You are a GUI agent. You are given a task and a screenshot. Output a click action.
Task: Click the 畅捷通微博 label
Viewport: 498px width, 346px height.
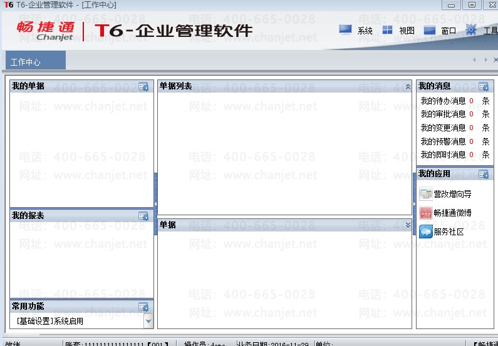(x=452, y=213)
